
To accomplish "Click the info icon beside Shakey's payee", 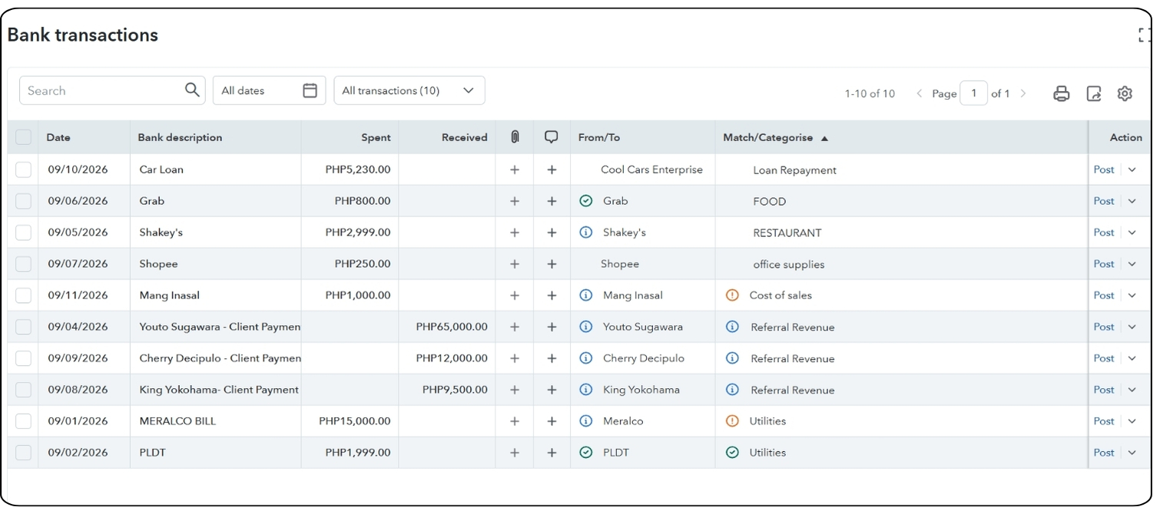I will 586,232.
